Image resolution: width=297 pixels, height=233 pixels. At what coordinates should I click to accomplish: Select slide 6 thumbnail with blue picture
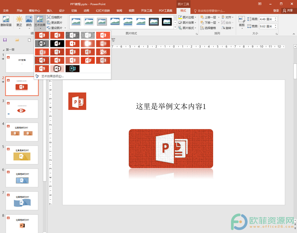pyautogui.click(x=22, y=178)
